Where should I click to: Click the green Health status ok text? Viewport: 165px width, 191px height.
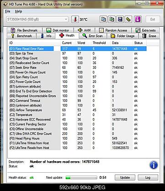tap(32, 178)
